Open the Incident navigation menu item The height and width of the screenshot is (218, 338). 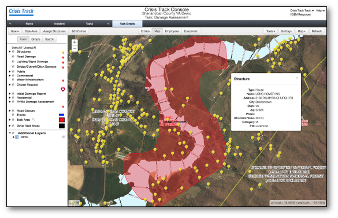point(60,24)
